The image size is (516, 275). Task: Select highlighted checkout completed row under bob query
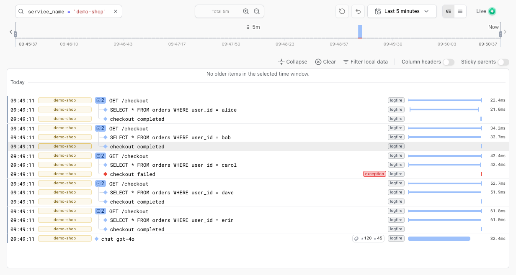pos(258,147)
